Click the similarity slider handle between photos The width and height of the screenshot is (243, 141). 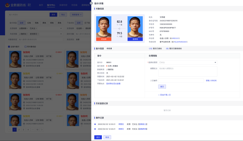(119, 29)
